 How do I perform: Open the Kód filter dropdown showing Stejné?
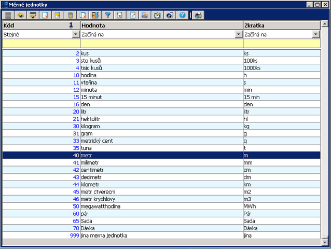pyautogui.click(x=76, y=34)
